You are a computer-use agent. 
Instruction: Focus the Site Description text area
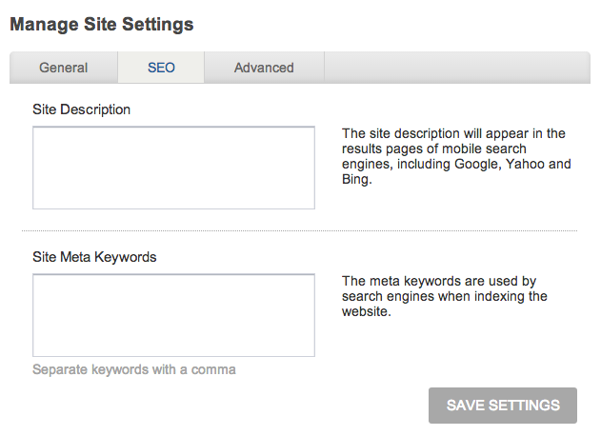coord(173,168)
